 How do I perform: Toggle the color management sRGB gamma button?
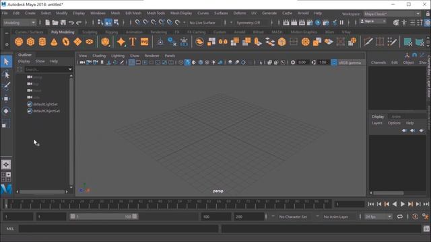[x=334, y=63]
